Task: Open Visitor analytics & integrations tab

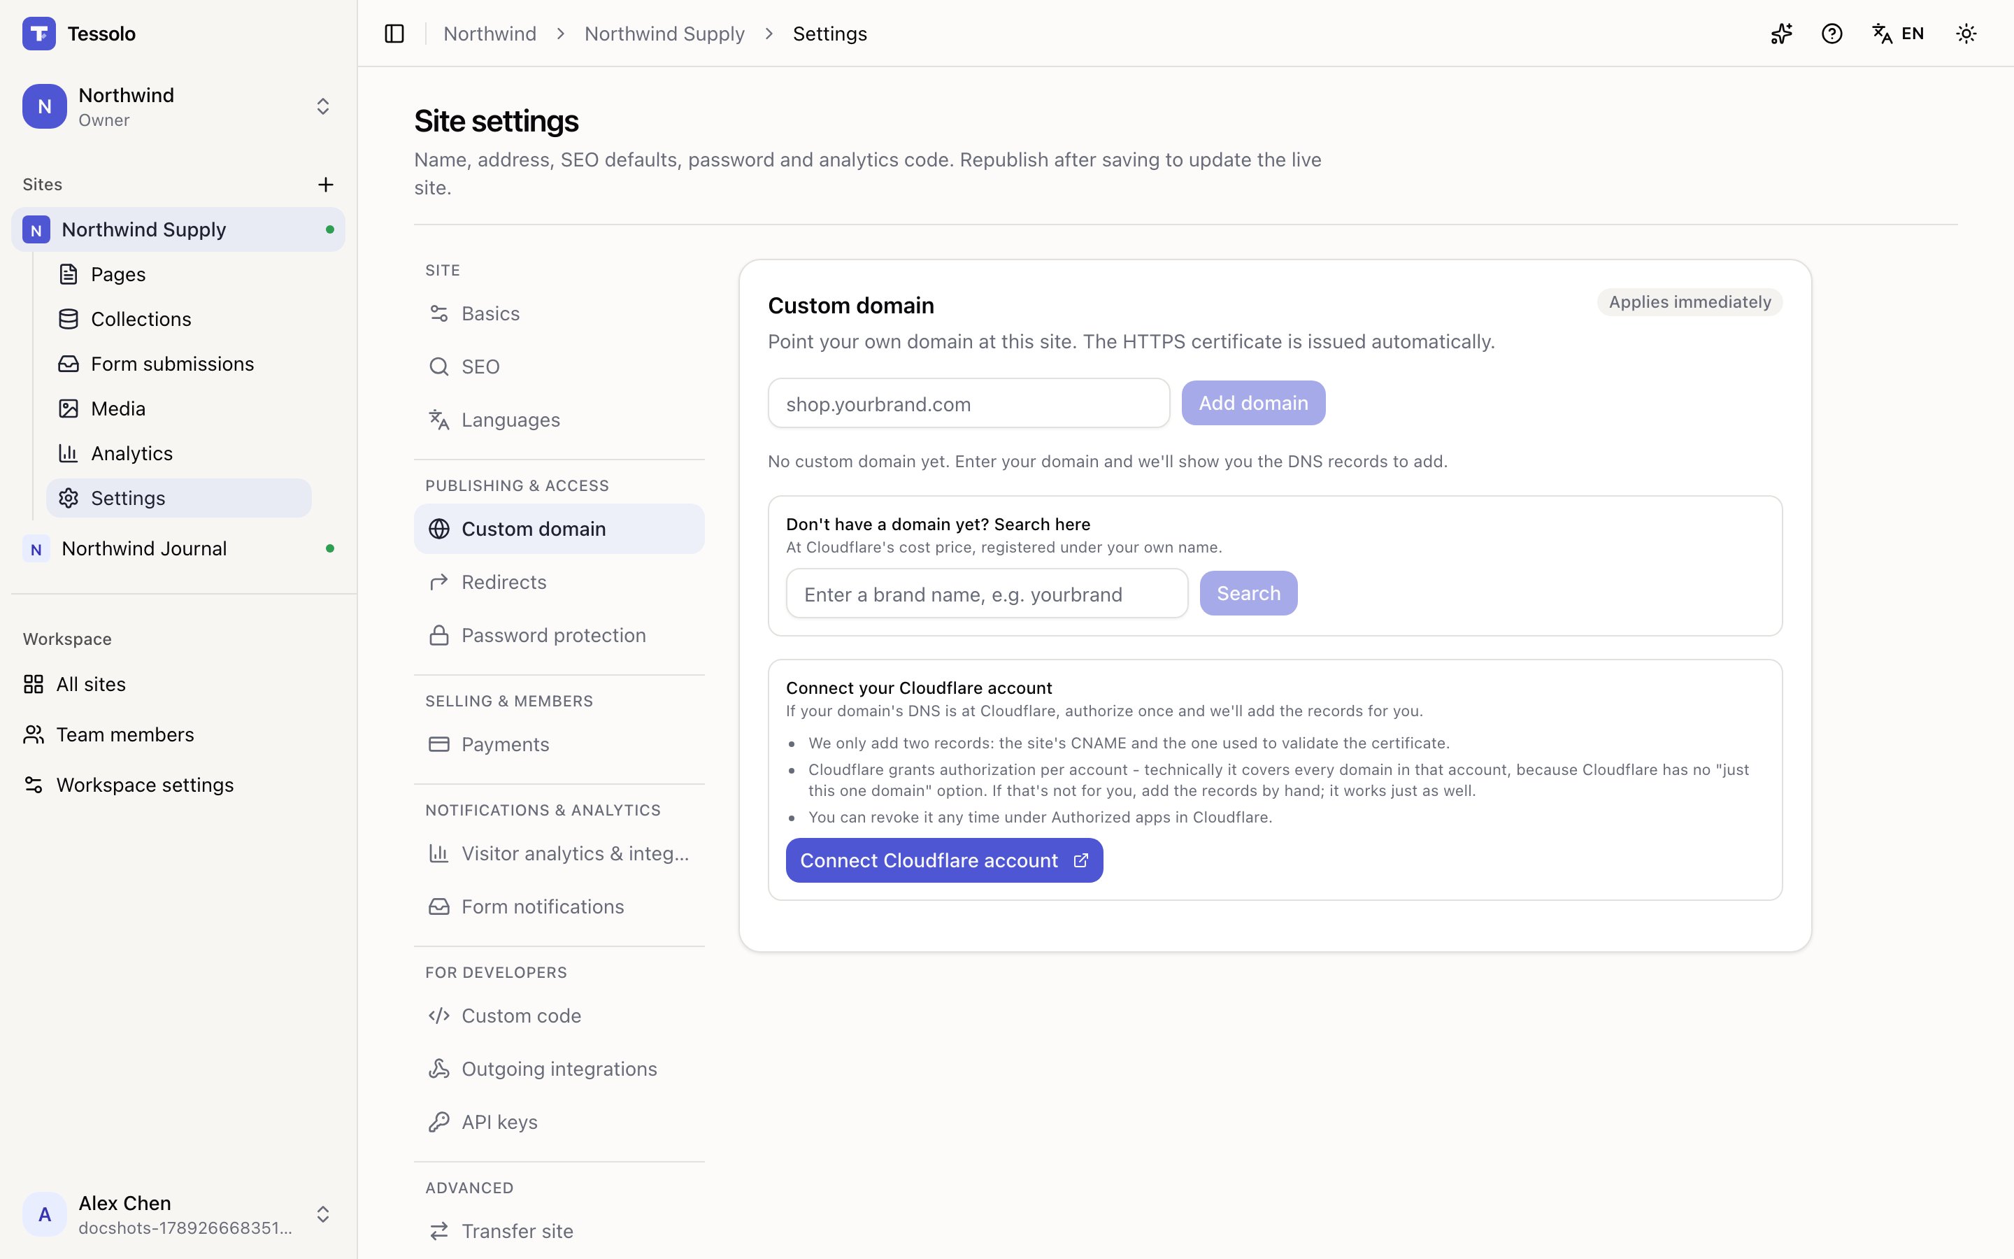Action: click(559, 853)
